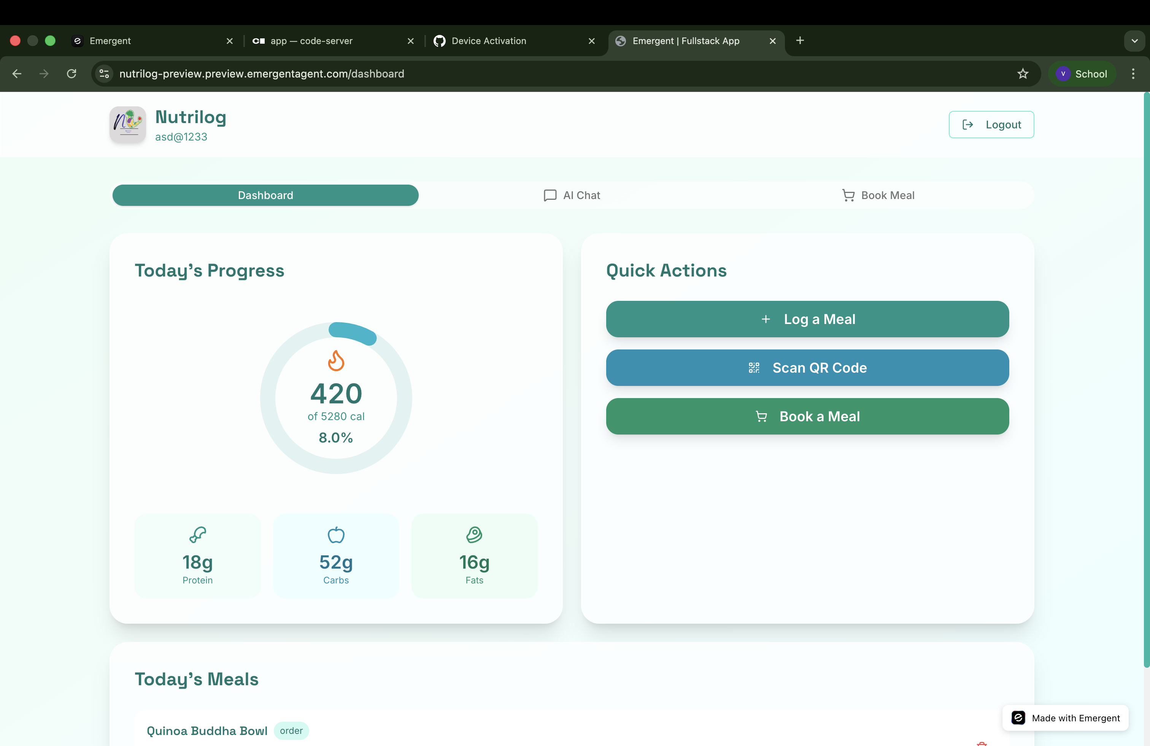
Task: Open site information icon in address bar
Action: [x=104, y=74]
